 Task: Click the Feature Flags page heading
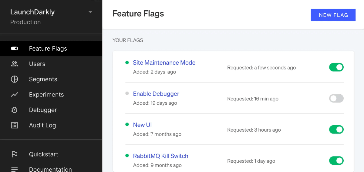(138, 14)
